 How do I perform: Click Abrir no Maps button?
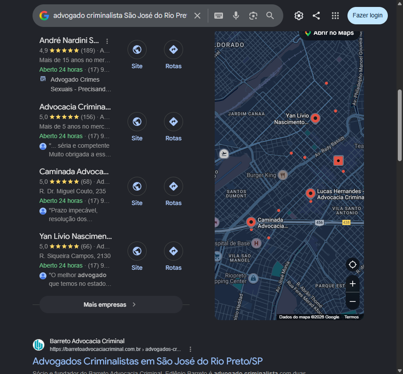click(329, 33)
